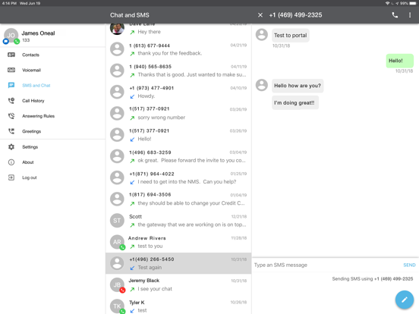Open the Andrew Rivers conversation
This screenshot has width=419, height=314.
click(x=178, y=242)
